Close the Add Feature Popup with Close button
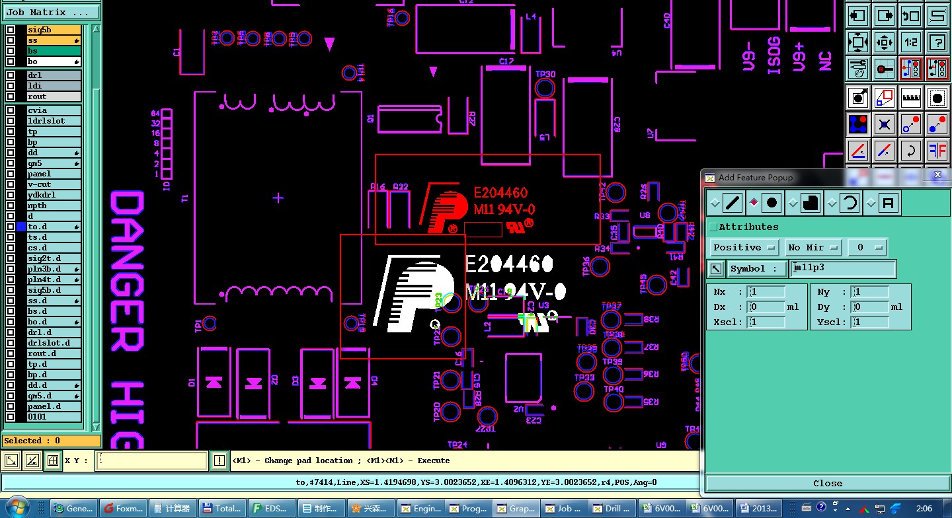Screen dimensions: 952x518 click(x=827, y=483)
